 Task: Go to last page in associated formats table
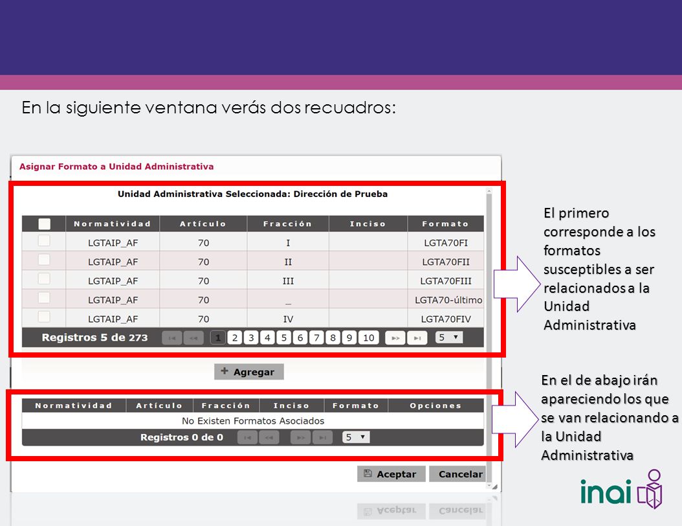point(322,438)
